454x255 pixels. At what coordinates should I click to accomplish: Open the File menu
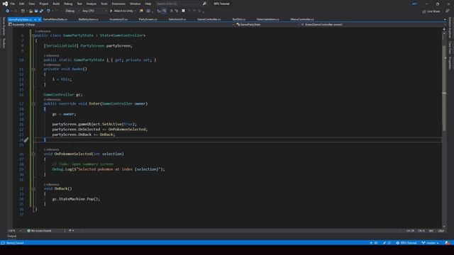(x=13, y=4)
